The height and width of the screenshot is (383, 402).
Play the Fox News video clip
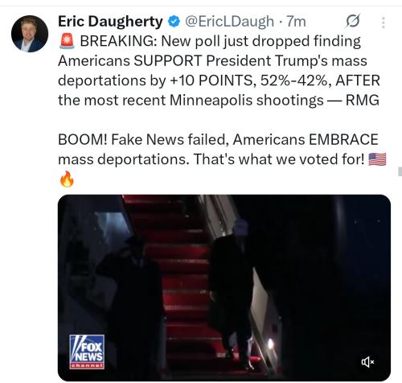[224, 287]
